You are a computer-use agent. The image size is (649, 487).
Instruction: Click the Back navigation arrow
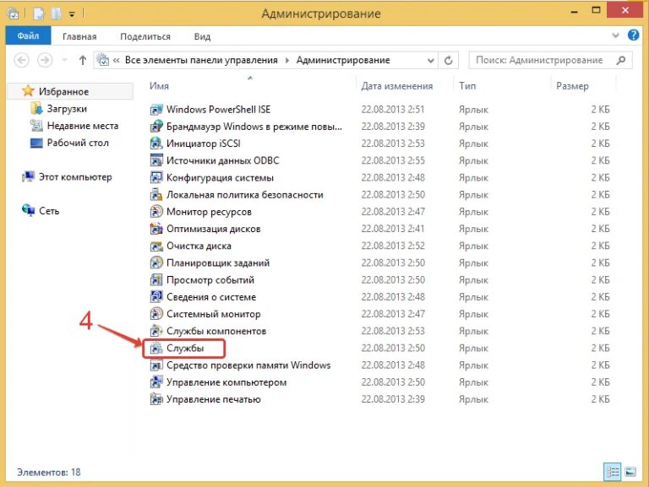click(21, 61)
